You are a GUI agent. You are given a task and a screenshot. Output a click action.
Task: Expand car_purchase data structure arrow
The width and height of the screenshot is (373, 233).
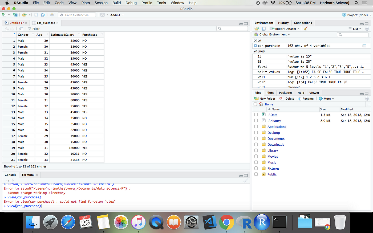256,46
